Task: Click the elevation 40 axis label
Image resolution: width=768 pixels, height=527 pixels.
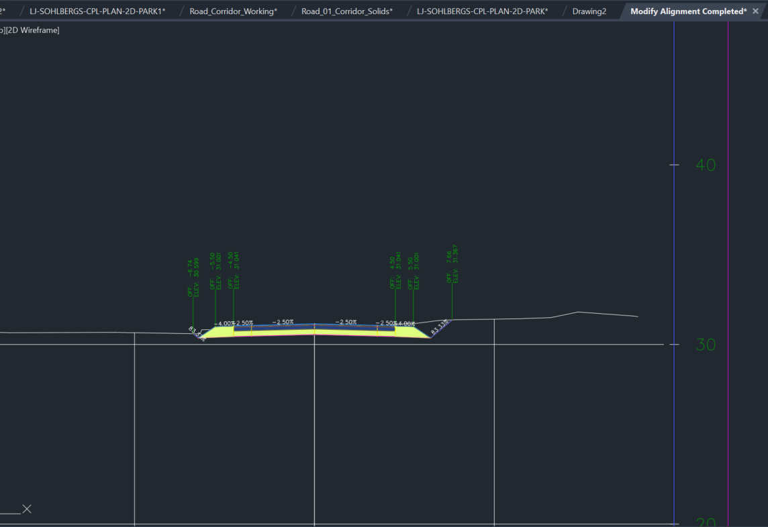Action: tap(706, 165)
